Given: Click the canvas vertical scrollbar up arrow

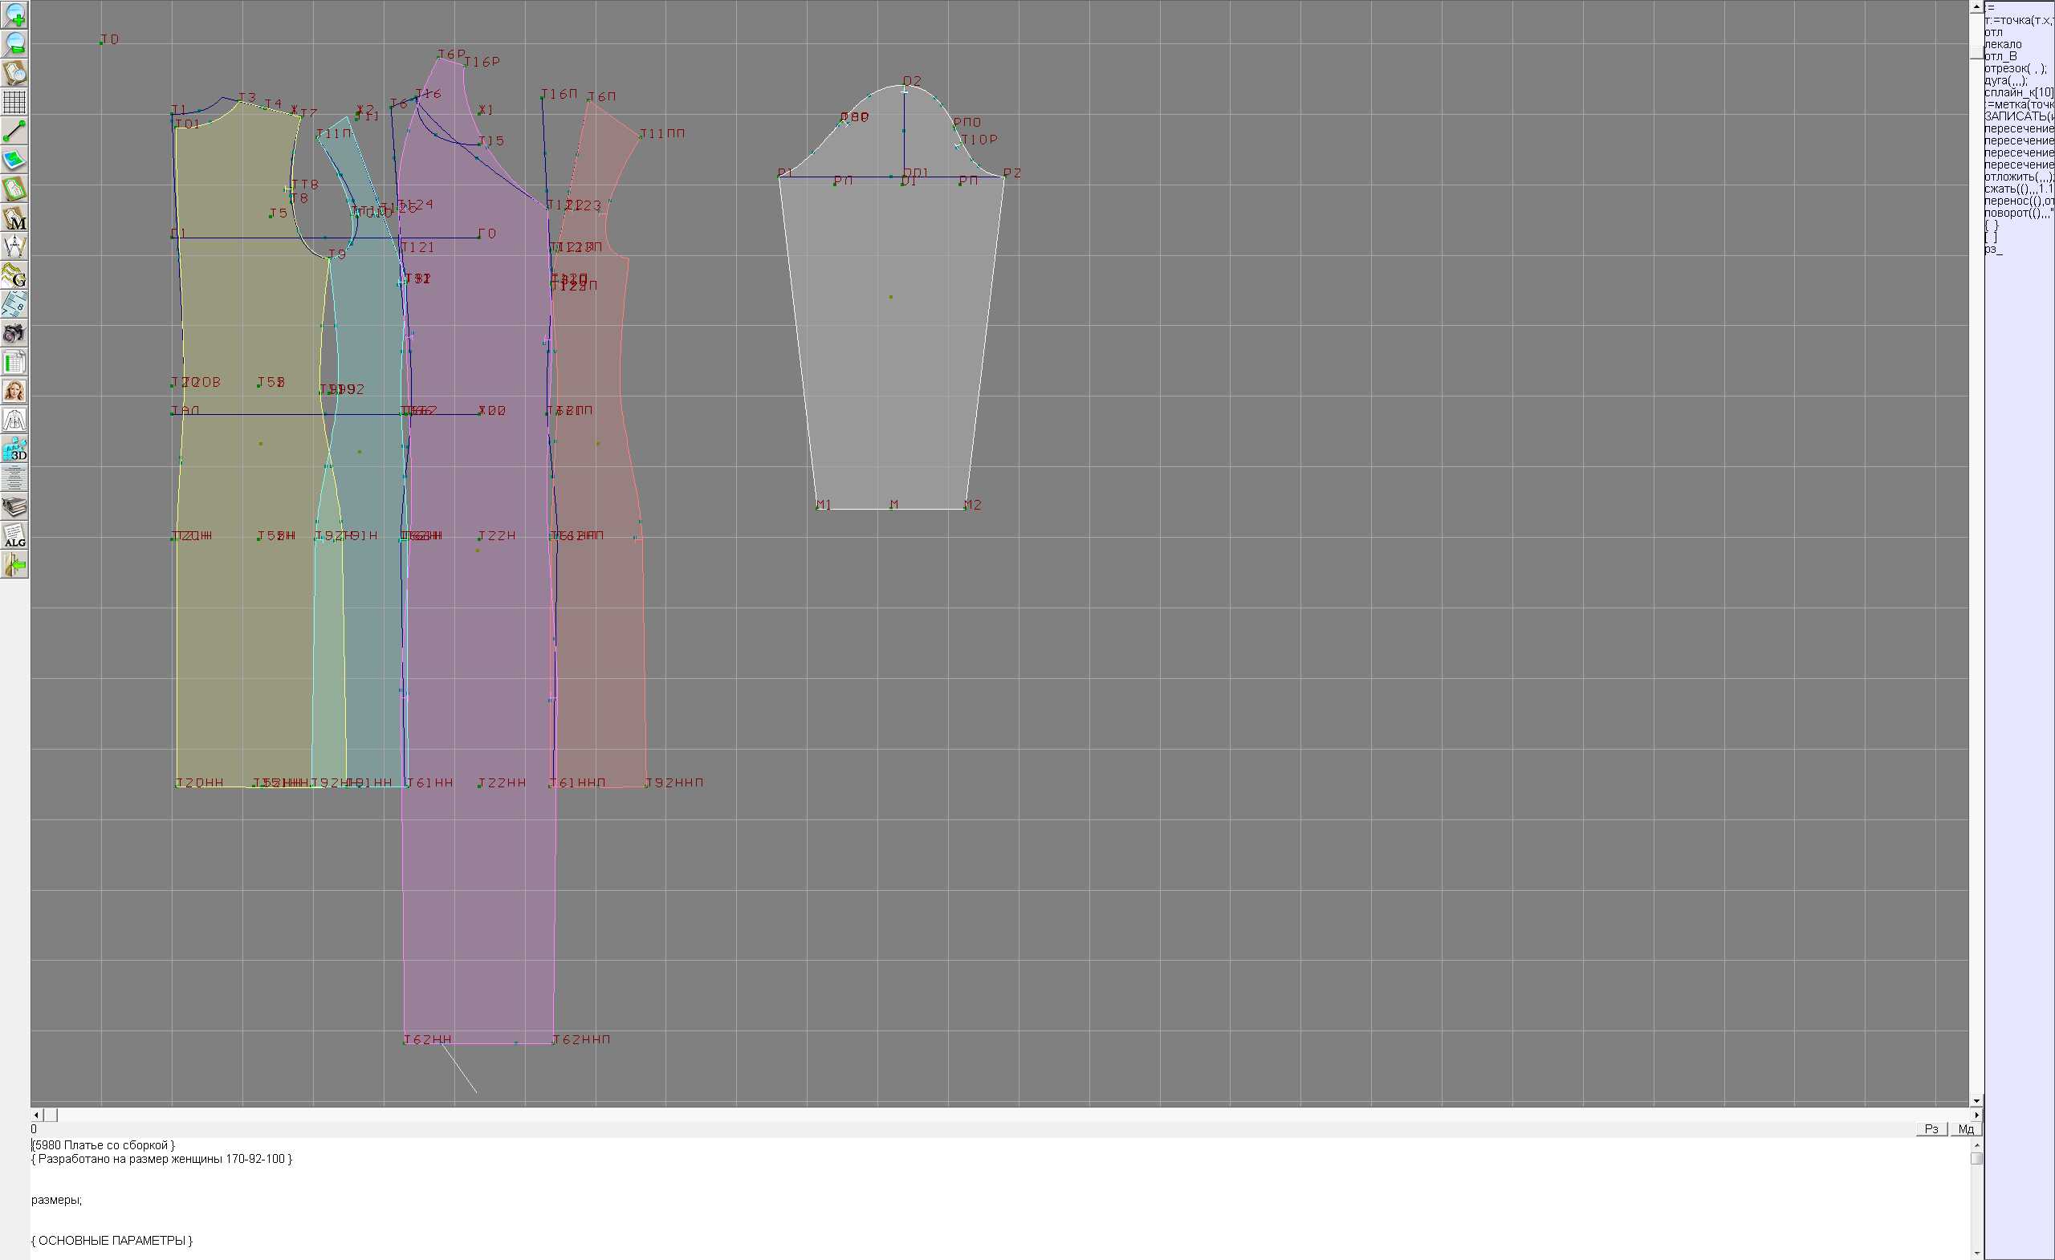Looking at the screenshot, I should pos(1976,6).
